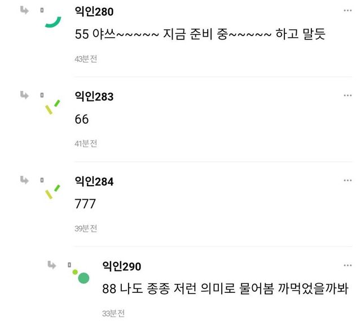Select the 익인284 username
361x325 pixels.
pos(94,181)
